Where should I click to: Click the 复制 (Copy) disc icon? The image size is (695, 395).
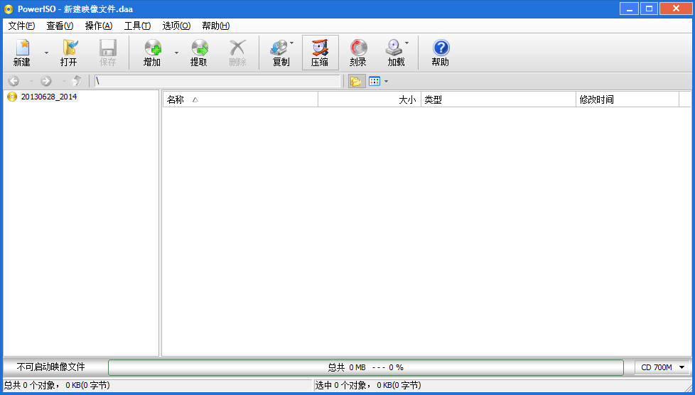pos(281,53)
